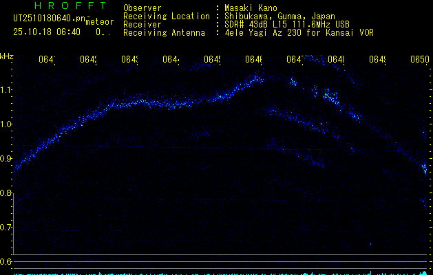Click the HROFFT title text
433x275 pixels.
coord(70,5)
